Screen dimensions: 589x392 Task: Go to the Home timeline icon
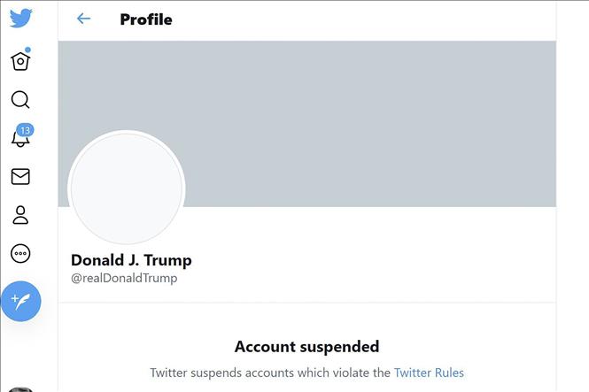pos(20,60)
